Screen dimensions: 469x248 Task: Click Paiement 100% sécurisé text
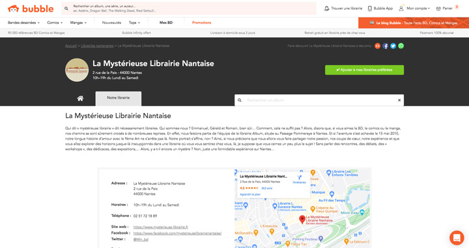click(x=436, y=33)
